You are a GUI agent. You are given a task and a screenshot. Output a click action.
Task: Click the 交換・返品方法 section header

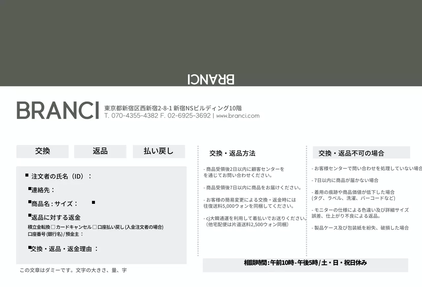click(x=233, y=153)
